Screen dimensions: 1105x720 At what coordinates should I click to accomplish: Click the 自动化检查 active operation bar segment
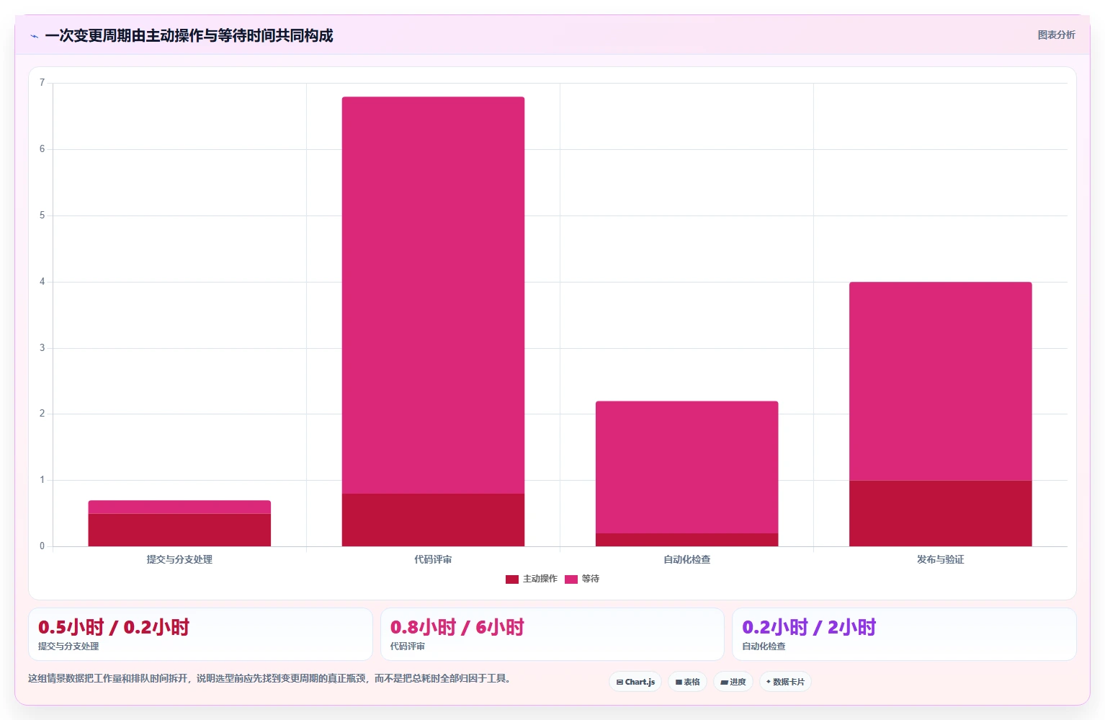tap(686, 540)
